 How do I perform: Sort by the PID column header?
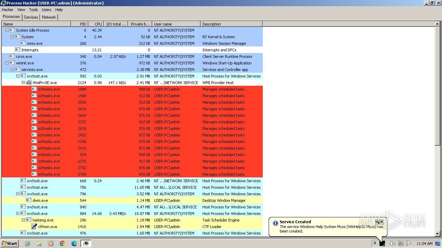79,24
